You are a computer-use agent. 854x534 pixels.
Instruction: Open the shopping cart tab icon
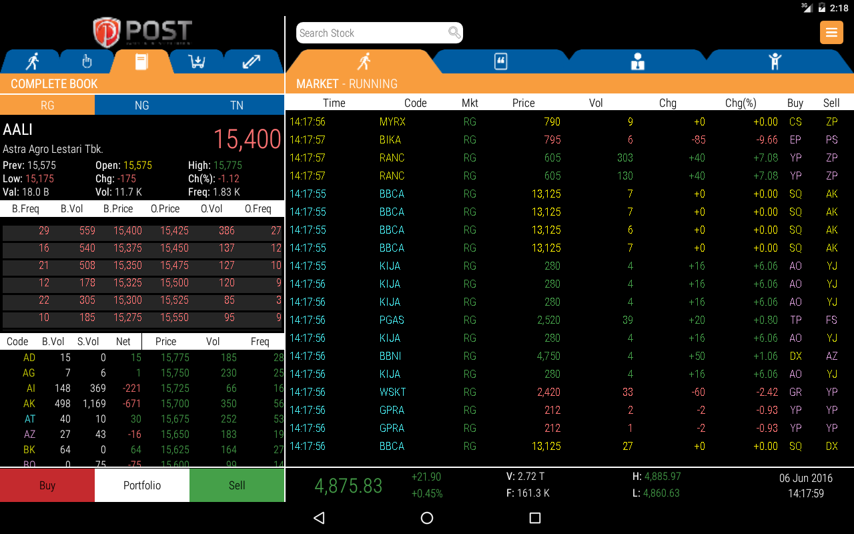point(197,62)
